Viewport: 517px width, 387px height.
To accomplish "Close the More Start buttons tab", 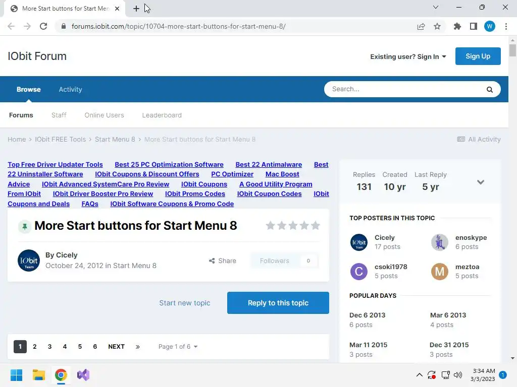I will tap(117, 9).
